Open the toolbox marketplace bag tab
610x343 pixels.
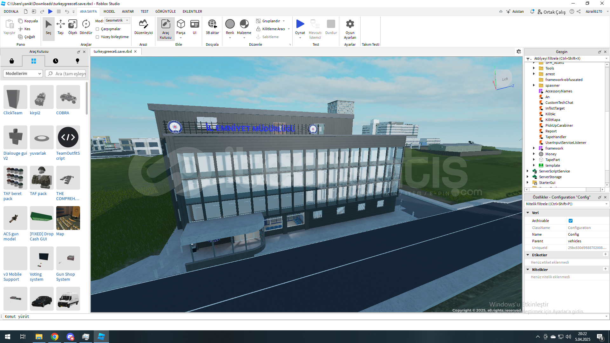coord(12,61)
